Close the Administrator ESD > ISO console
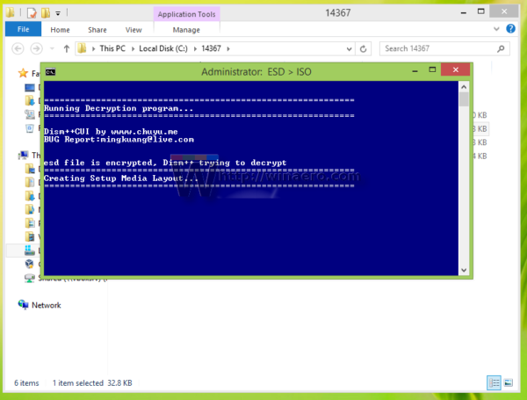 (x=455, y=69)
